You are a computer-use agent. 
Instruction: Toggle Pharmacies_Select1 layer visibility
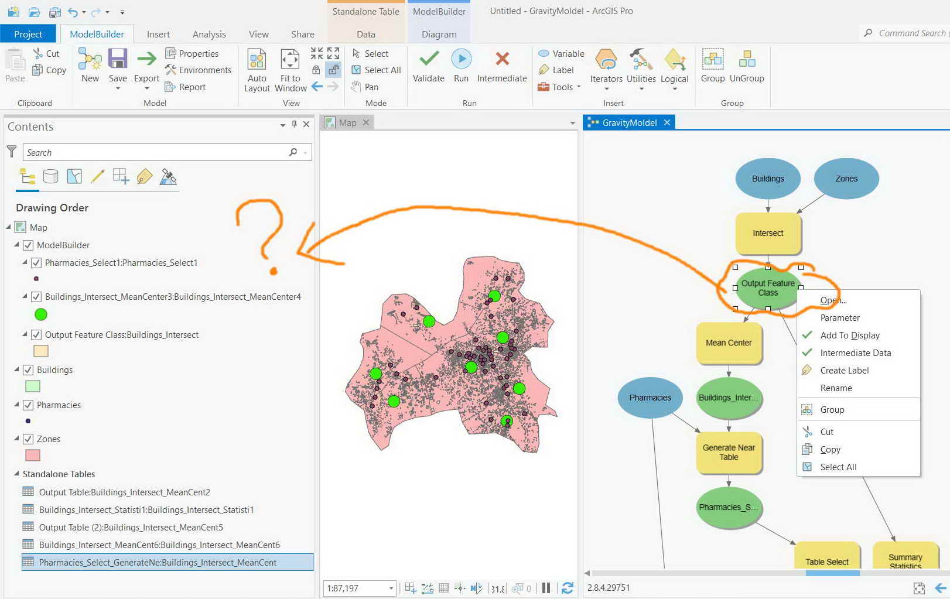[x=36, y=263]
